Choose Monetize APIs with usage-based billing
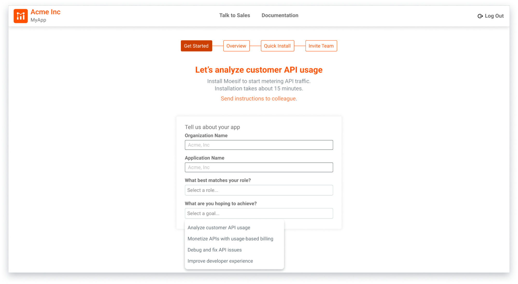This screenshot has height=284, width=518. point(230,239)
